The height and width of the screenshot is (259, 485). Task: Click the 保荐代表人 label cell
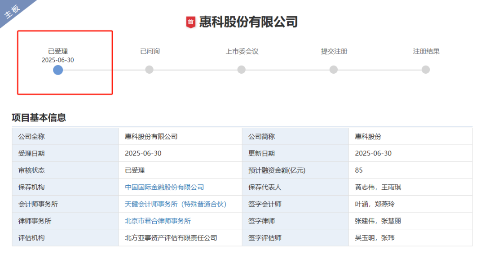click(295, 187)
